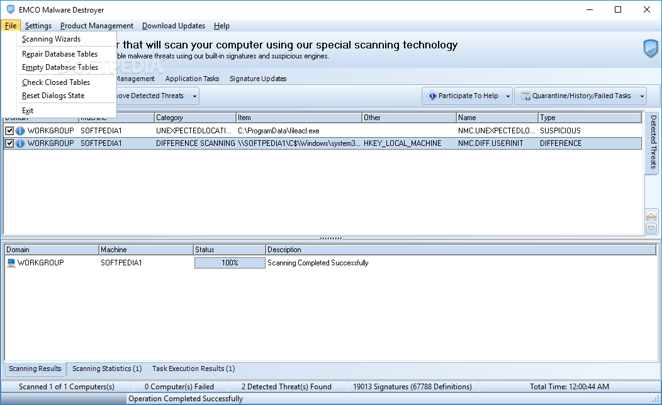The height and width of the screenshot is (405, 662).
Task: Sort threats by Other column header
Action: tap(409, 118)
